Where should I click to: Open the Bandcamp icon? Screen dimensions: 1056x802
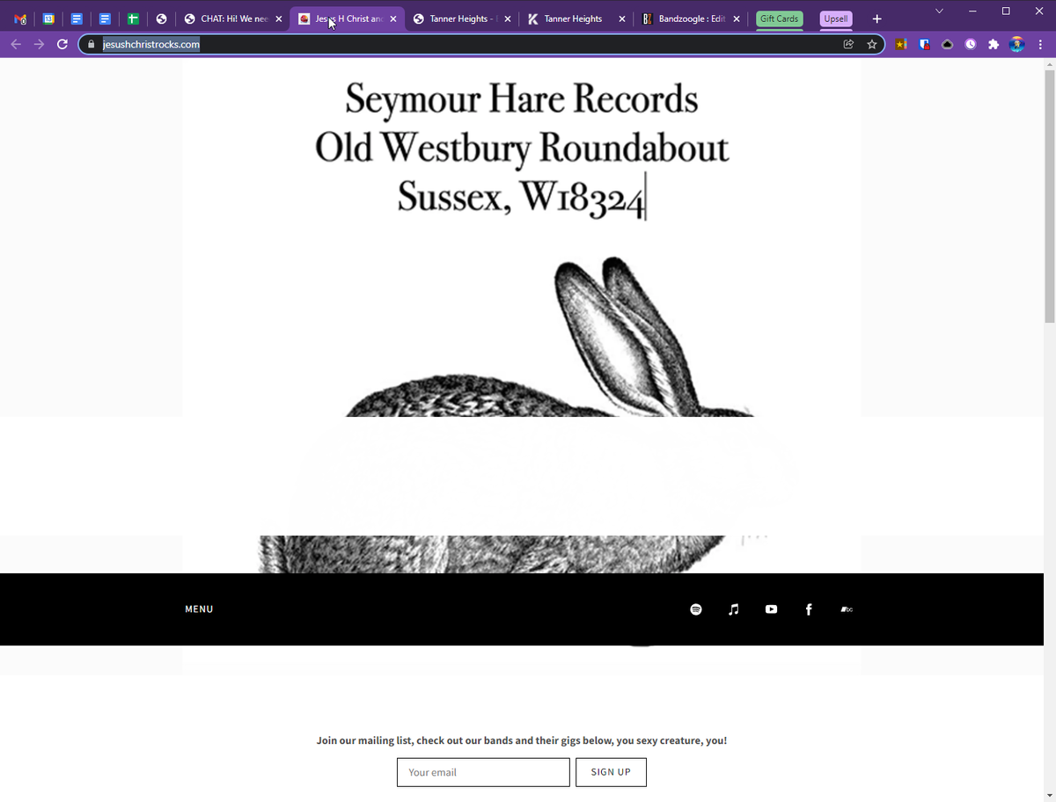tap(847, 609)
